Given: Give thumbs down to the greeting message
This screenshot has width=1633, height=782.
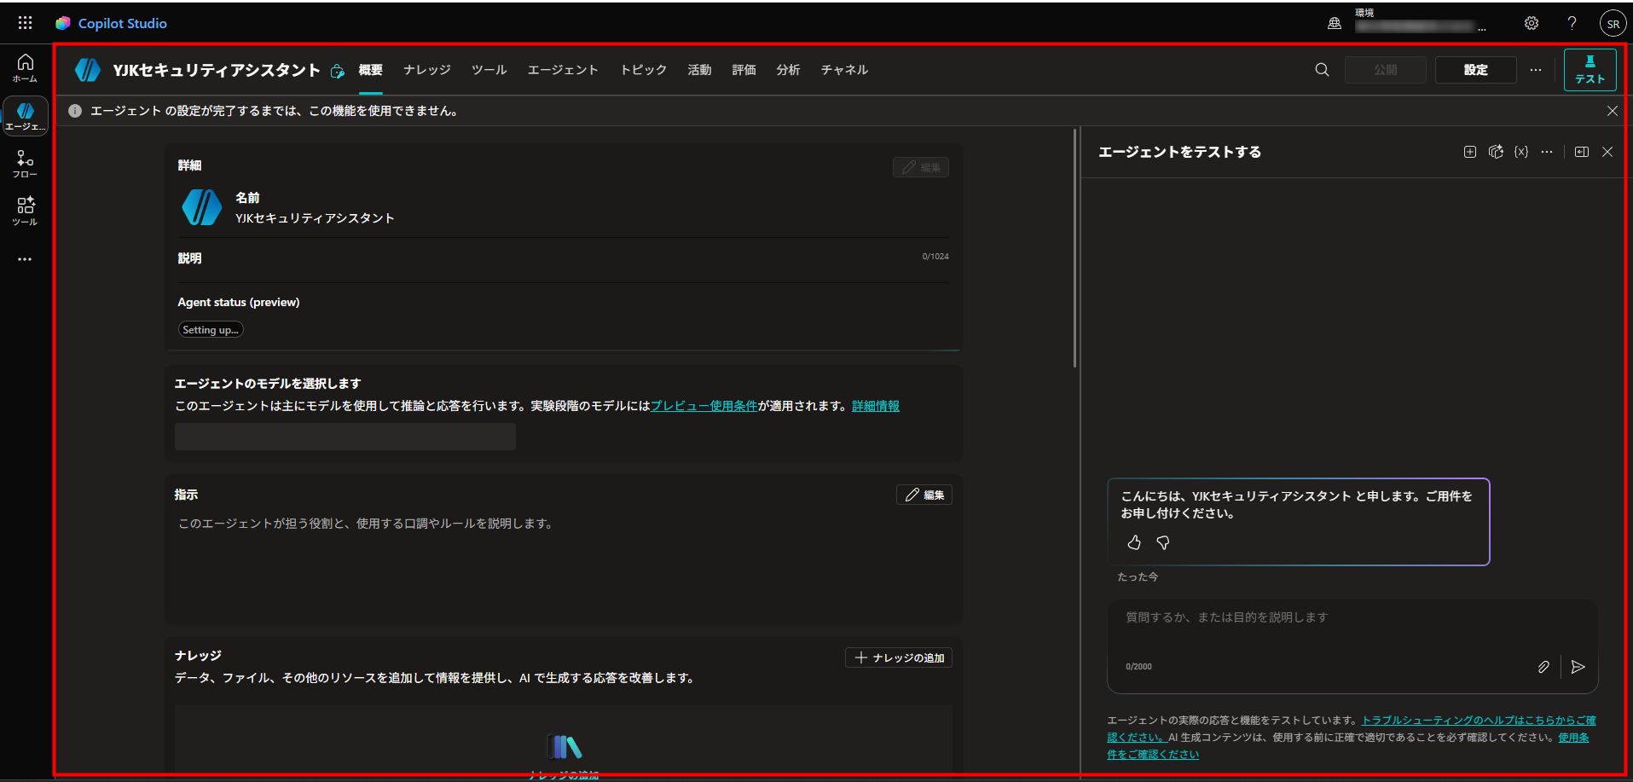Looking at the screenshot, I should click(1163, 542).
